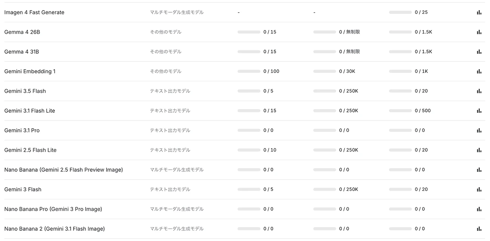Click 0 / 10 value in Gemini 2.5 Flash Lite row
This screenshot has width=490, height=241.
click(x=270, y=150)
